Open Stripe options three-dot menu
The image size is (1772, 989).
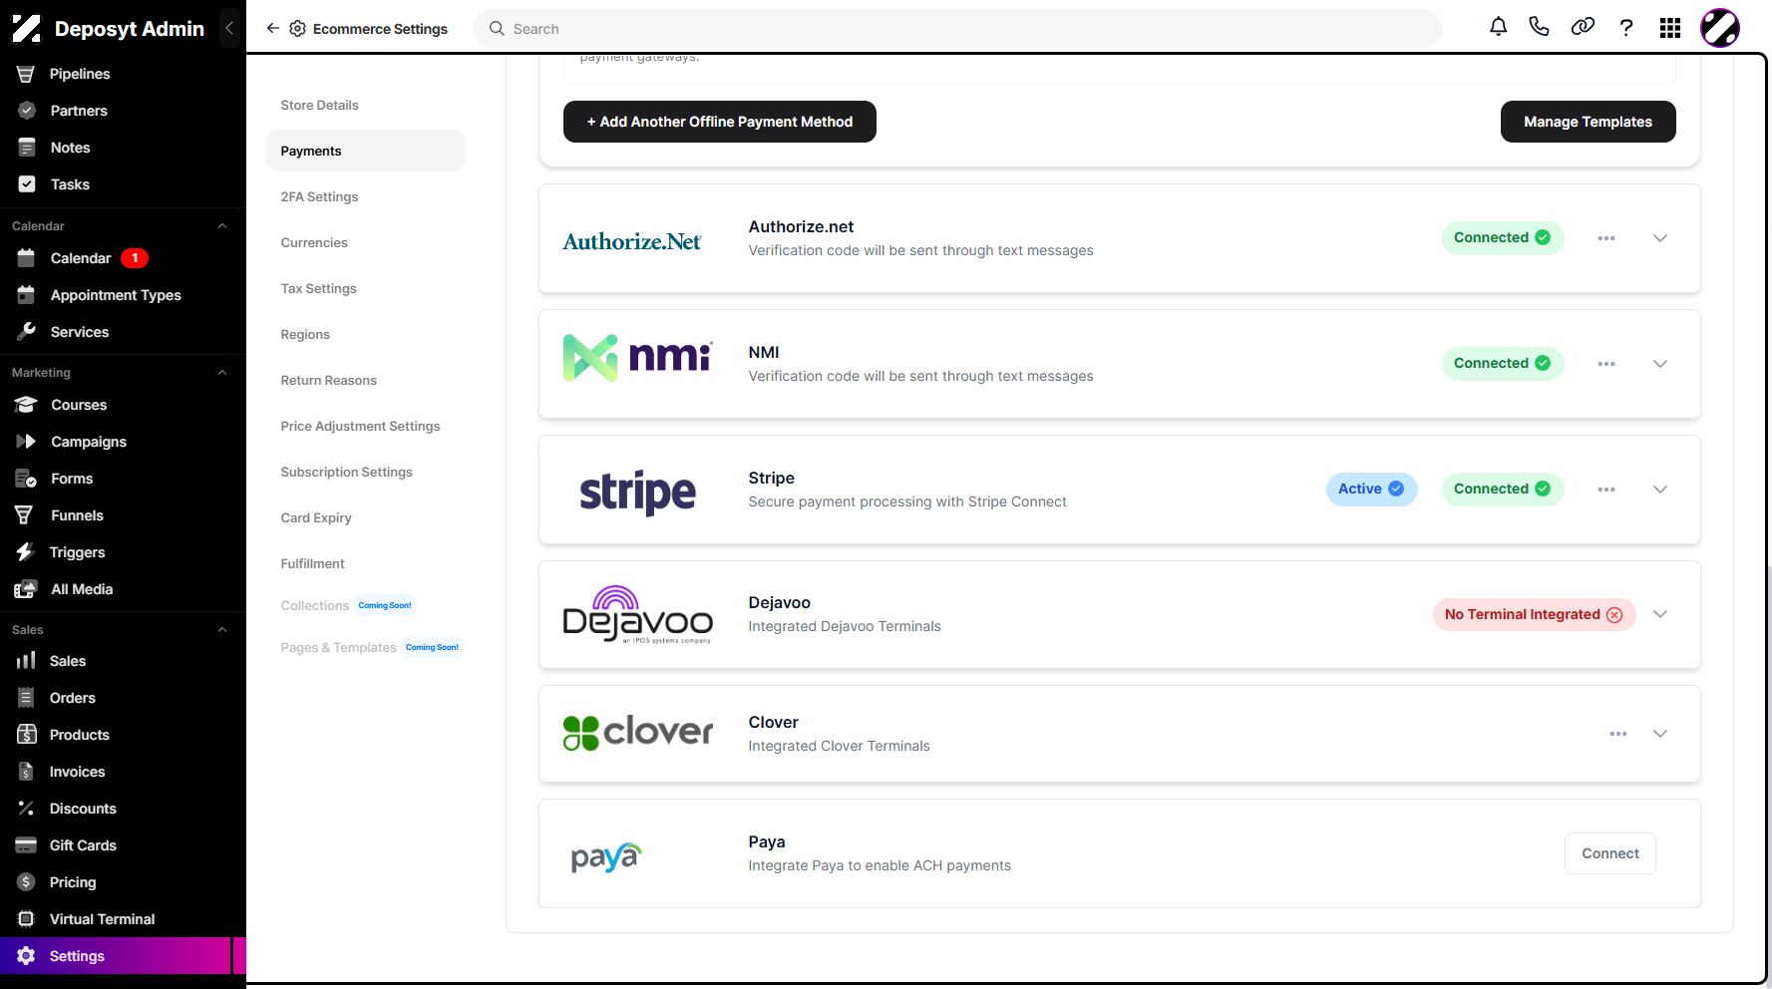coord(1606,490)
